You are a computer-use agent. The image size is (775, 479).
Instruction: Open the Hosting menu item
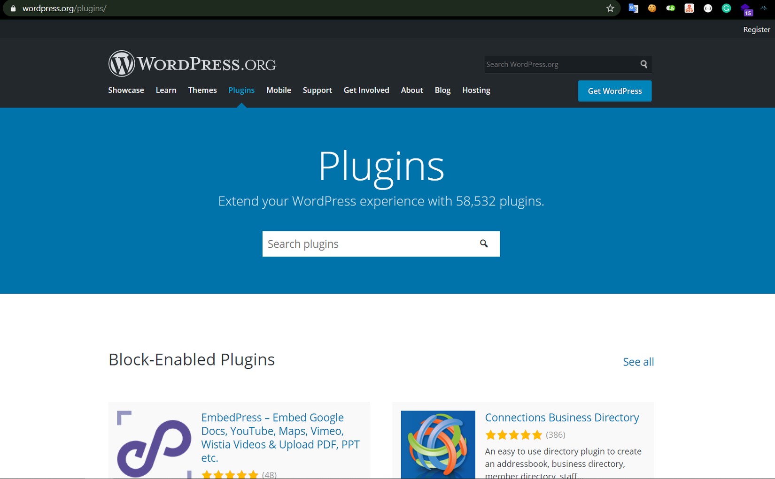pyautogui.click(x=476, y=90)
